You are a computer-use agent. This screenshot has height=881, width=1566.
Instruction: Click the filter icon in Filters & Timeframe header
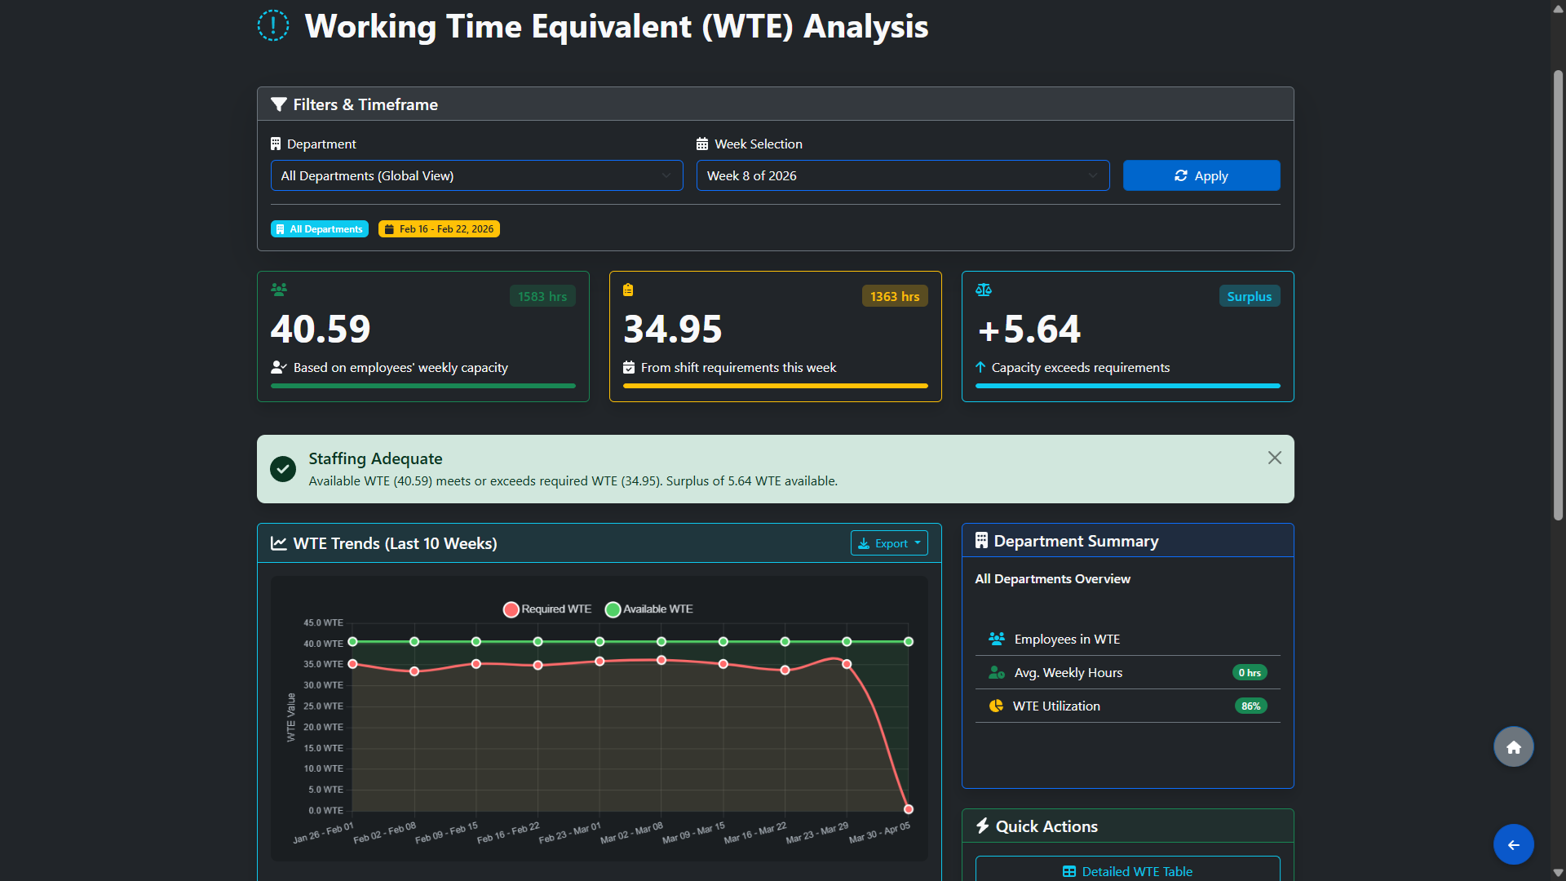pos(280,104)
